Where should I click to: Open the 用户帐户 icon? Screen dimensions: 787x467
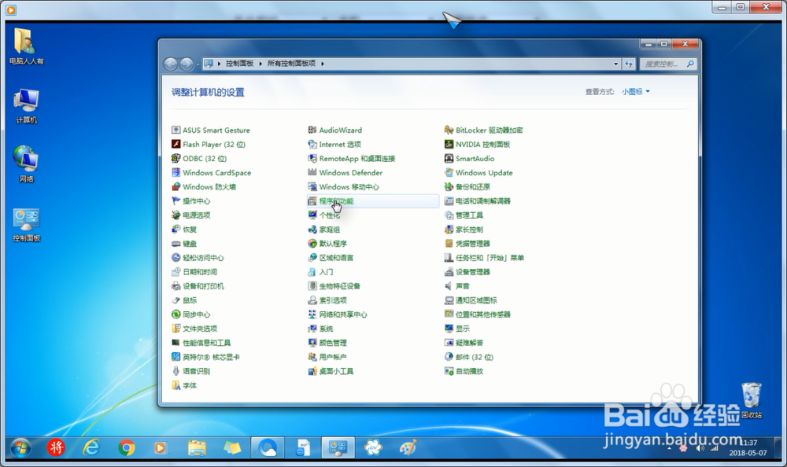pyautogui.click(x=312, y=357)
